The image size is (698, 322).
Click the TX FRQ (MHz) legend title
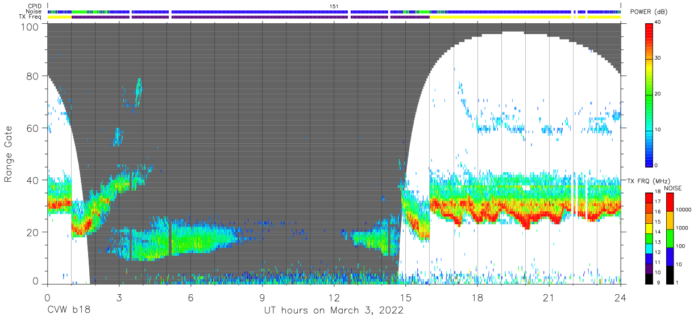(648, 181)
